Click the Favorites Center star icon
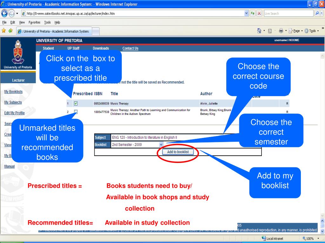 coord(3,31)
